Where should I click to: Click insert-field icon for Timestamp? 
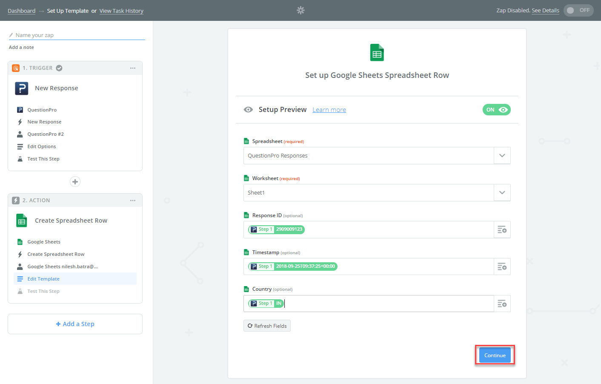502,267
